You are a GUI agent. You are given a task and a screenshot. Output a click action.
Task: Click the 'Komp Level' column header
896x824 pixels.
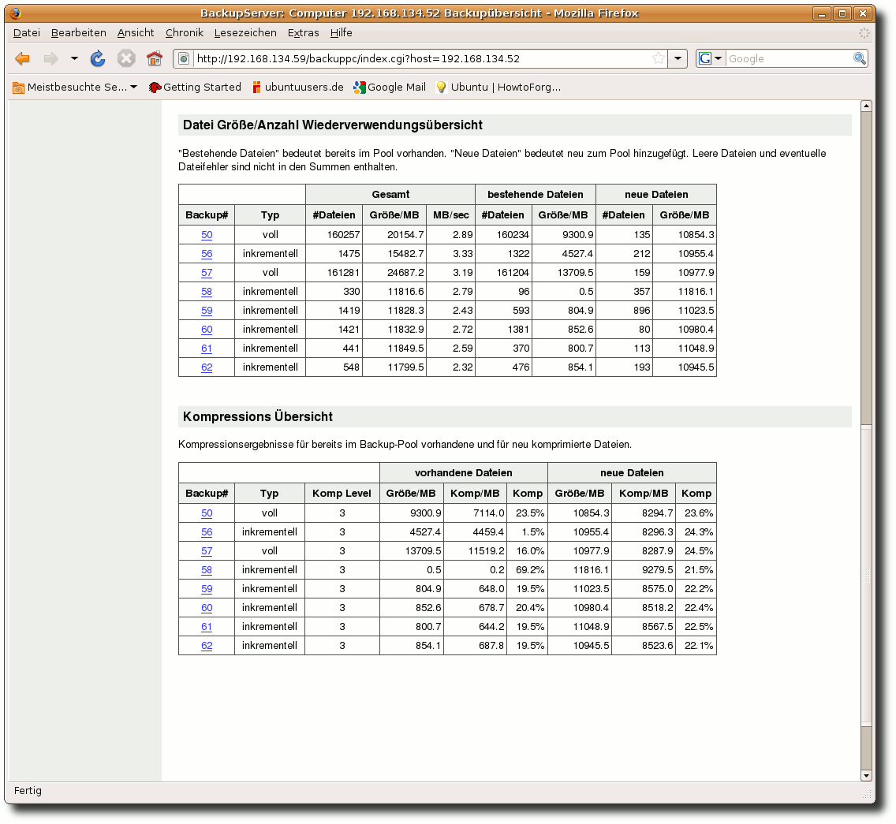342,493
